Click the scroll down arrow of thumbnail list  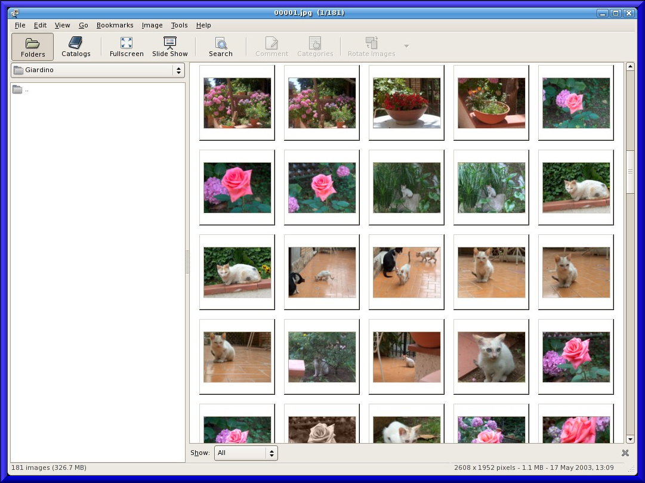pos(630,439)
